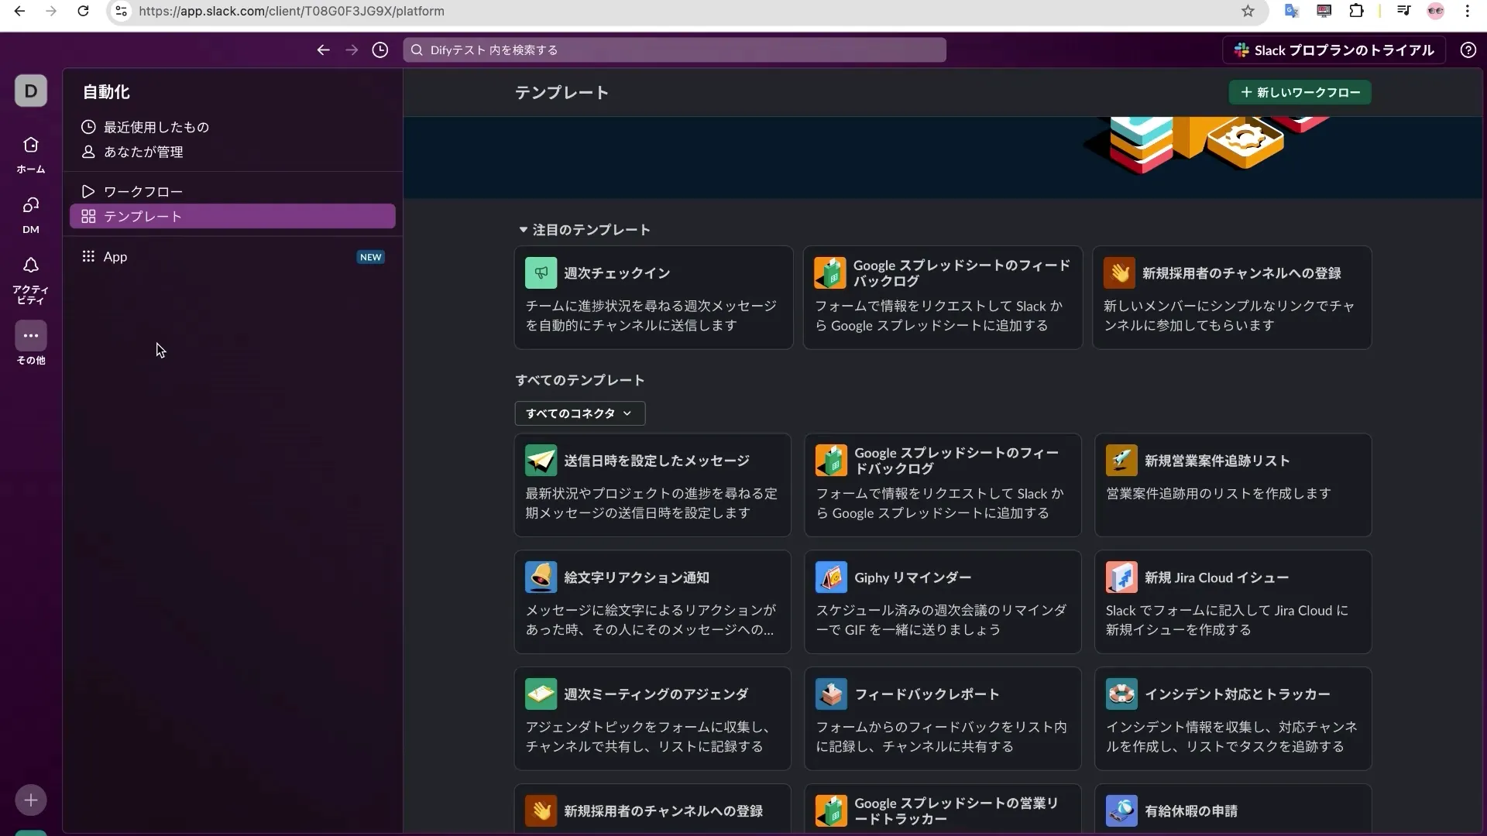Click the 新しいワークフロー button
Image resolution: width=1487 pixels, height=836 pixels.
coord(1298,92)
